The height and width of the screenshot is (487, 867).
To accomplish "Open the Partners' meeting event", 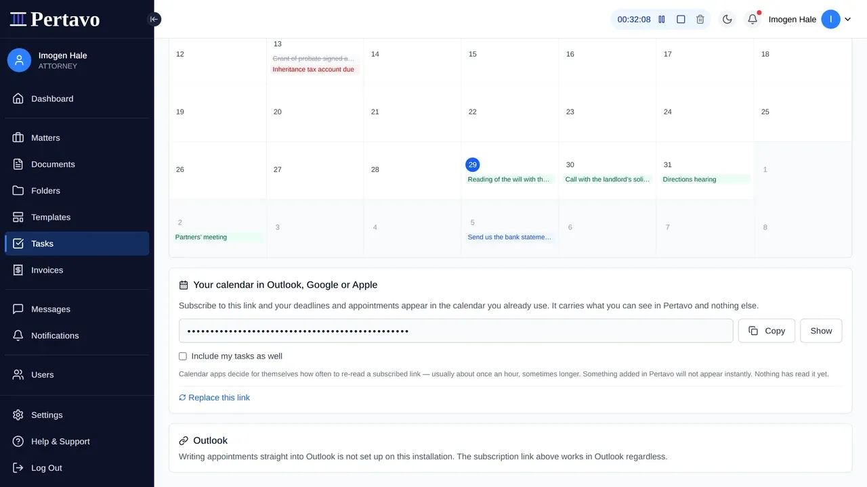I will [217, 237].
